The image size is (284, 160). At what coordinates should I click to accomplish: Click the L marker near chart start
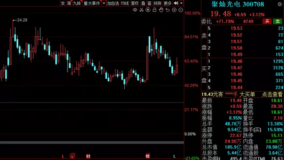tap(63, 156)
